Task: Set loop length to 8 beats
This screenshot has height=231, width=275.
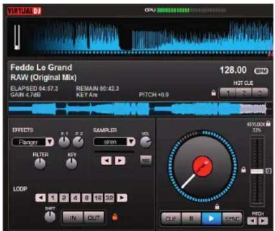Action: coord(87,198)
